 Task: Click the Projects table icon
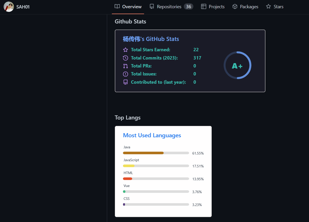204,6
